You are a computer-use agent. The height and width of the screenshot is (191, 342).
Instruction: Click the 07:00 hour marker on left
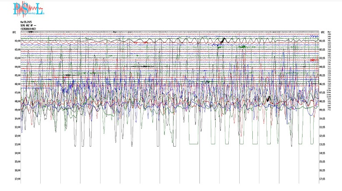click(x=17, y=93)
